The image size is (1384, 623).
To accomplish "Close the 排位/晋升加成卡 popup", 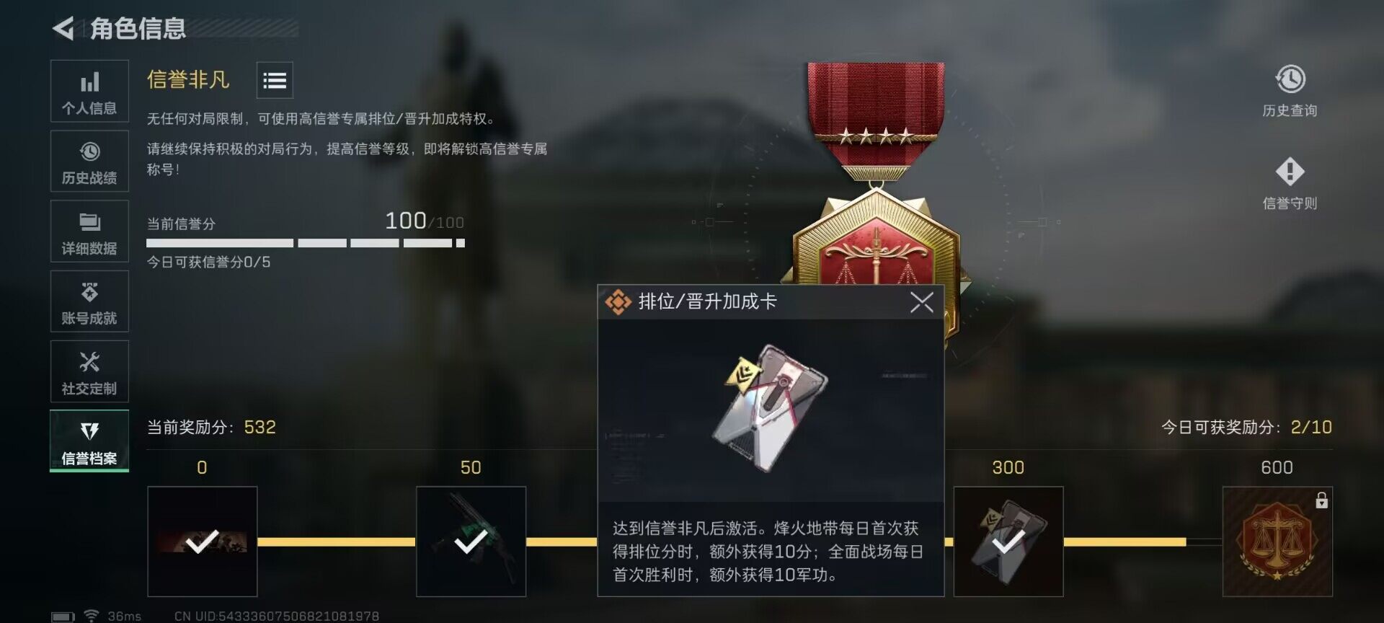I will point(921,302).
